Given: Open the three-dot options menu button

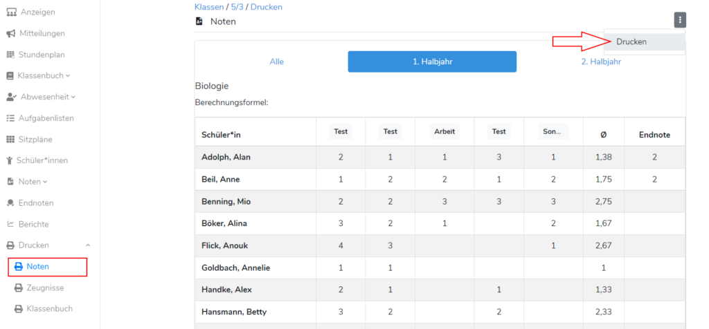Looking at the screenshot, I should click(x=680, y=20).
